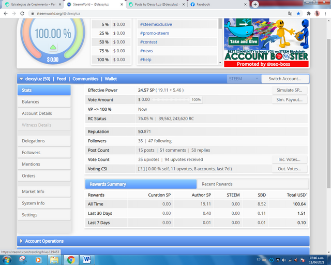Click the #promo-steem tag
The image size is (331, 265).
pos(155,34)
